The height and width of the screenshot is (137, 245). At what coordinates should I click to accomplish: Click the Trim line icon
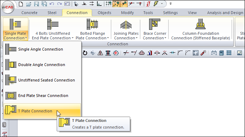126,53
